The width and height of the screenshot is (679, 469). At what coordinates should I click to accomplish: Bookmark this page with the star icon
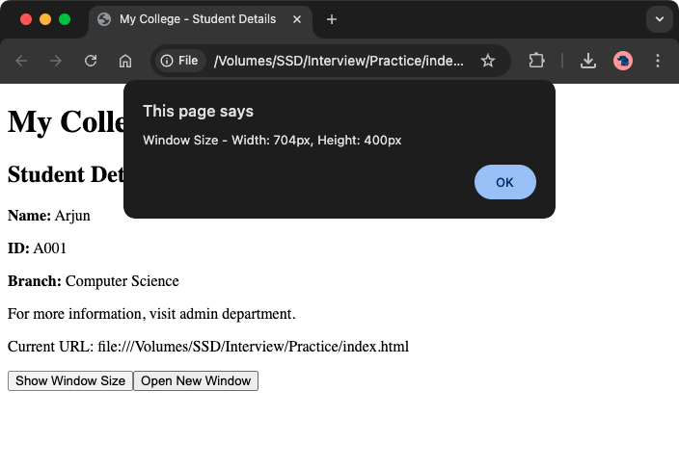[x=488, y=61]
